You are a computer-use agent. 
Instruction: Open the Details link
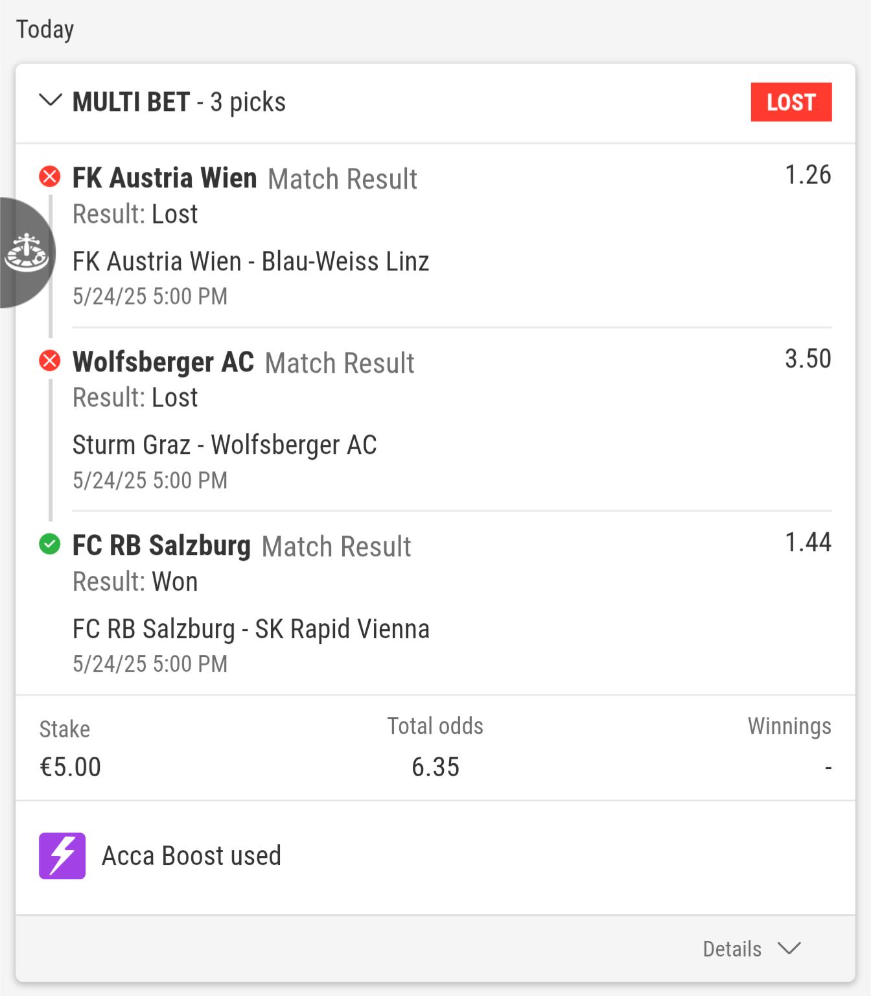[x=732, y=949]
